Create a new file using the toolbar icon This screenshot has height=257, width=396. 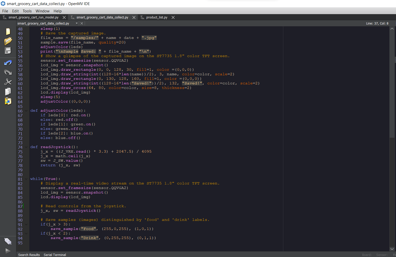click(8, 31)
